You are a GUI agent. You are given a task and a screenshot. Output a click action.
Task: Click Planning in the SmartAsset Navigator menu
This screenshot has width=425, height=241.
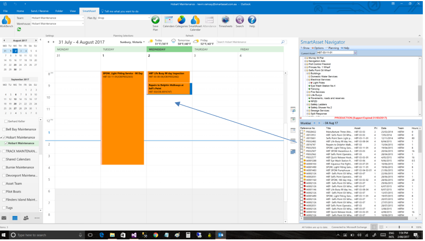(333, 48)
